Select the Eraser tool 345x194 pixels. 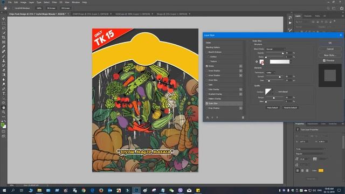(x=4, y=70)
